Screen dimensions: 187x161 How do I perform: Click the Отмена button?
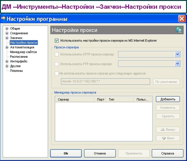pyautogui.click(x=100, y=154)
